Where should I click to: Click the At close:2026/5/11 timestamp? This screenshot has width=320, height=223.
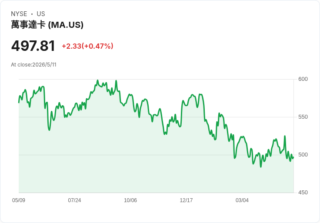[x=33, y=65]
